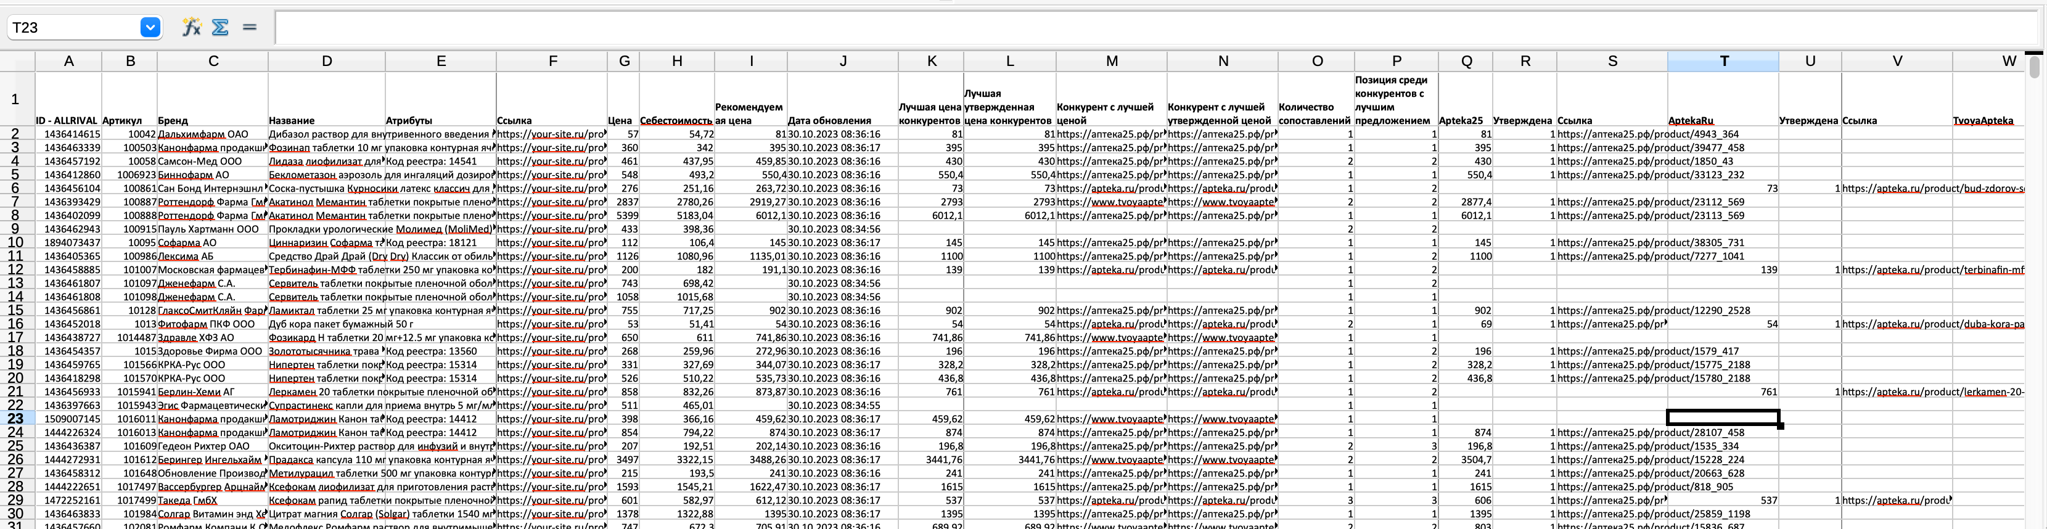Select column H header
The height and width of the screenshot is (529, 2047).
676,61
